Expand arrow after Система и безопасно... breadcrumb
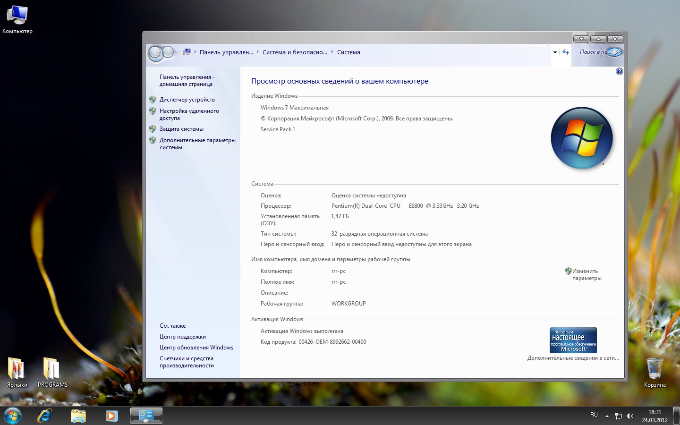Screen dimensions: 680x425 (332, 52)
